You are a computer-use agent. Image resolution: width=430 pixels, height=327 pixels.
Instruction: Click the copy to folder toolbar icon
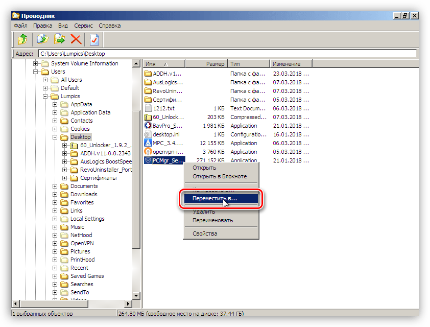pyautogui.click(x=42, y=39)
